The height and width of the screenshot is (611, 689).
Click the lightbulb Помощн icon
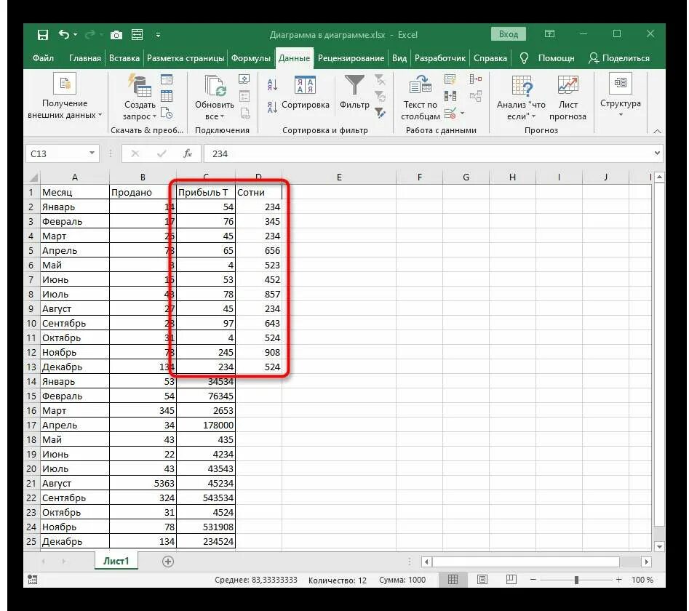coord(525,58)
